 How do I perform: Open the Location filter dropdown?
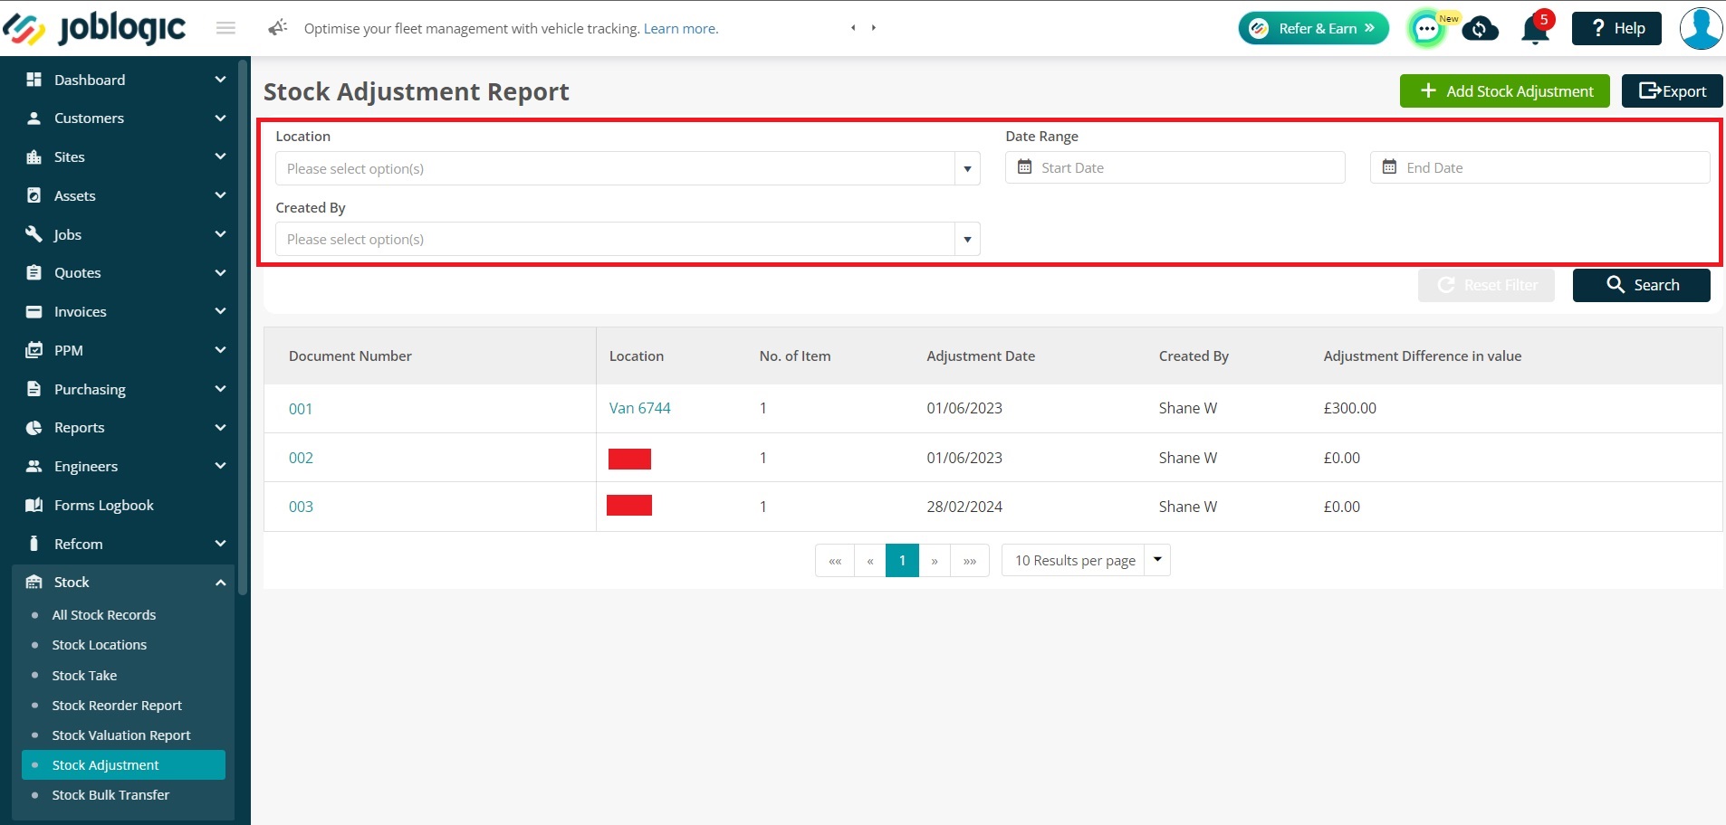pyautogui.click(x=628, y=168)
